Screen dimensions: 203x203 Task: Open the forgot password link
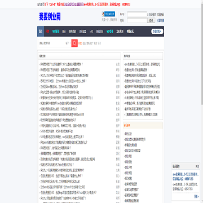pyautogui.click(x=161, y=15)
